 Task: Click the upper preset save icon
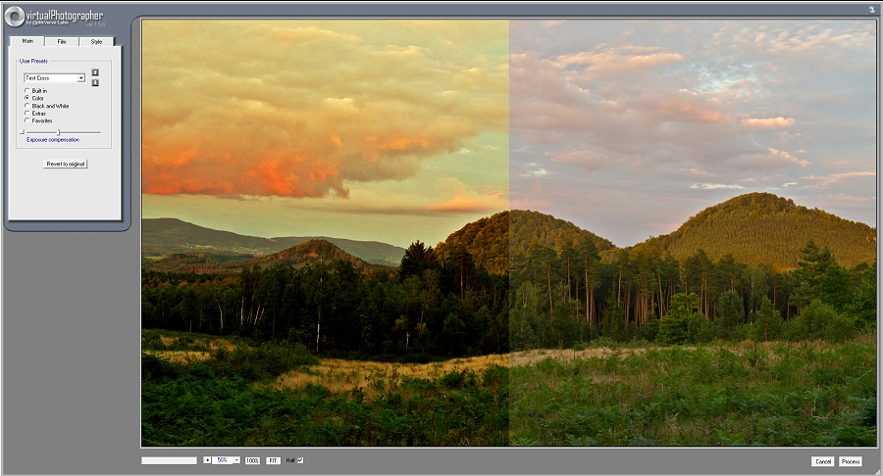pyautogui.click(x=95, y=72)
